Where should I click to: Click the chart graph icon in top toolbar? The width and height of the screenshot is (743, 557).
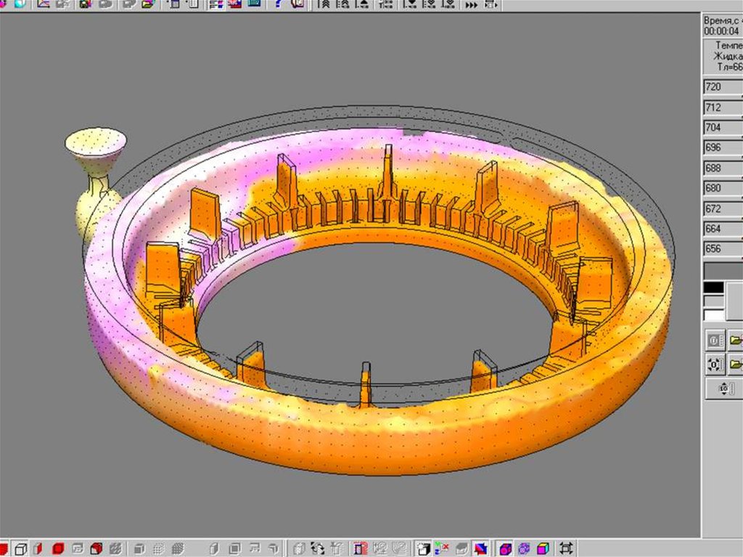(44, 4)
